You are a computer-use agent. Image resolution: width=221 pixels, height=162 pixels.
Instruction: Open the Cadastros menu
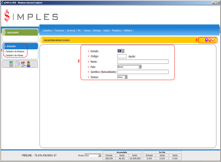point(48,31)
